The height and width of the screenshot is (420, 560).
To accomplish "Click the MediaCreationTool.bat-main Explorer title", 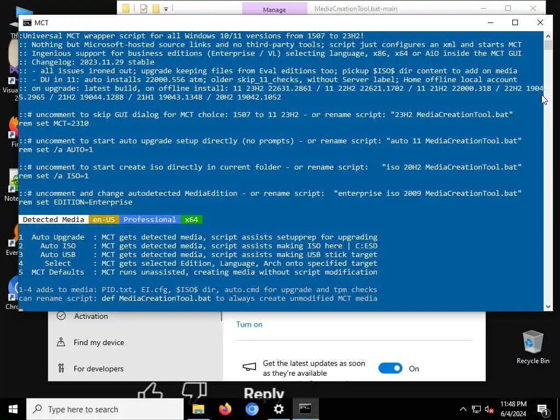I will pos(355,9).
